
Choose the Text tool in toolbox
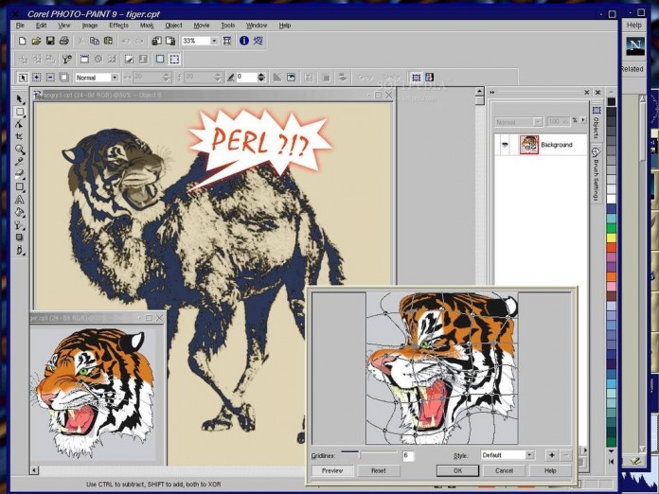click(x=19, y=199)
